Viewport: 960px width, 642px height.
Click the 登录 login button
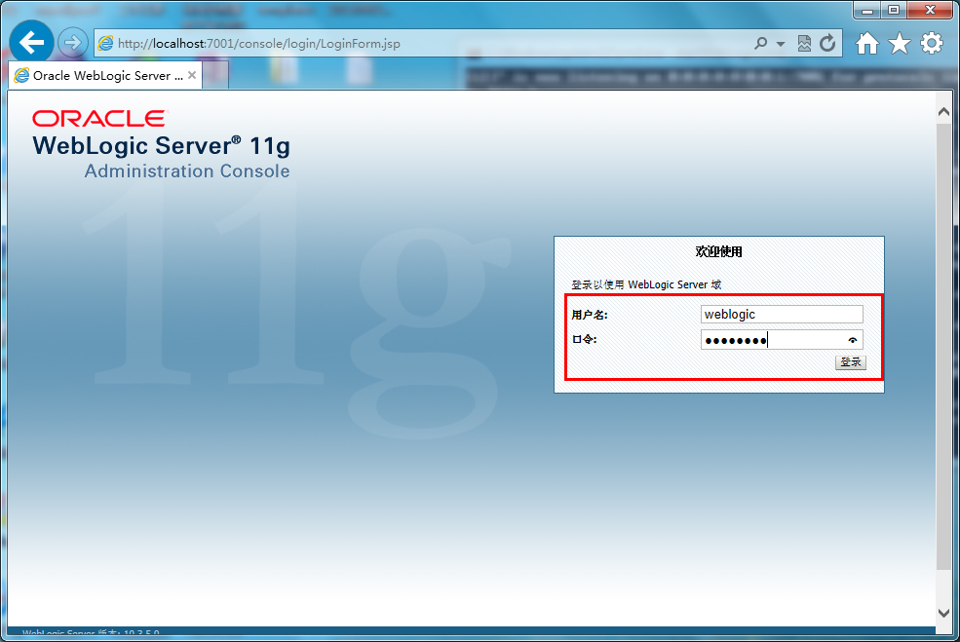(x=851, y=362)
